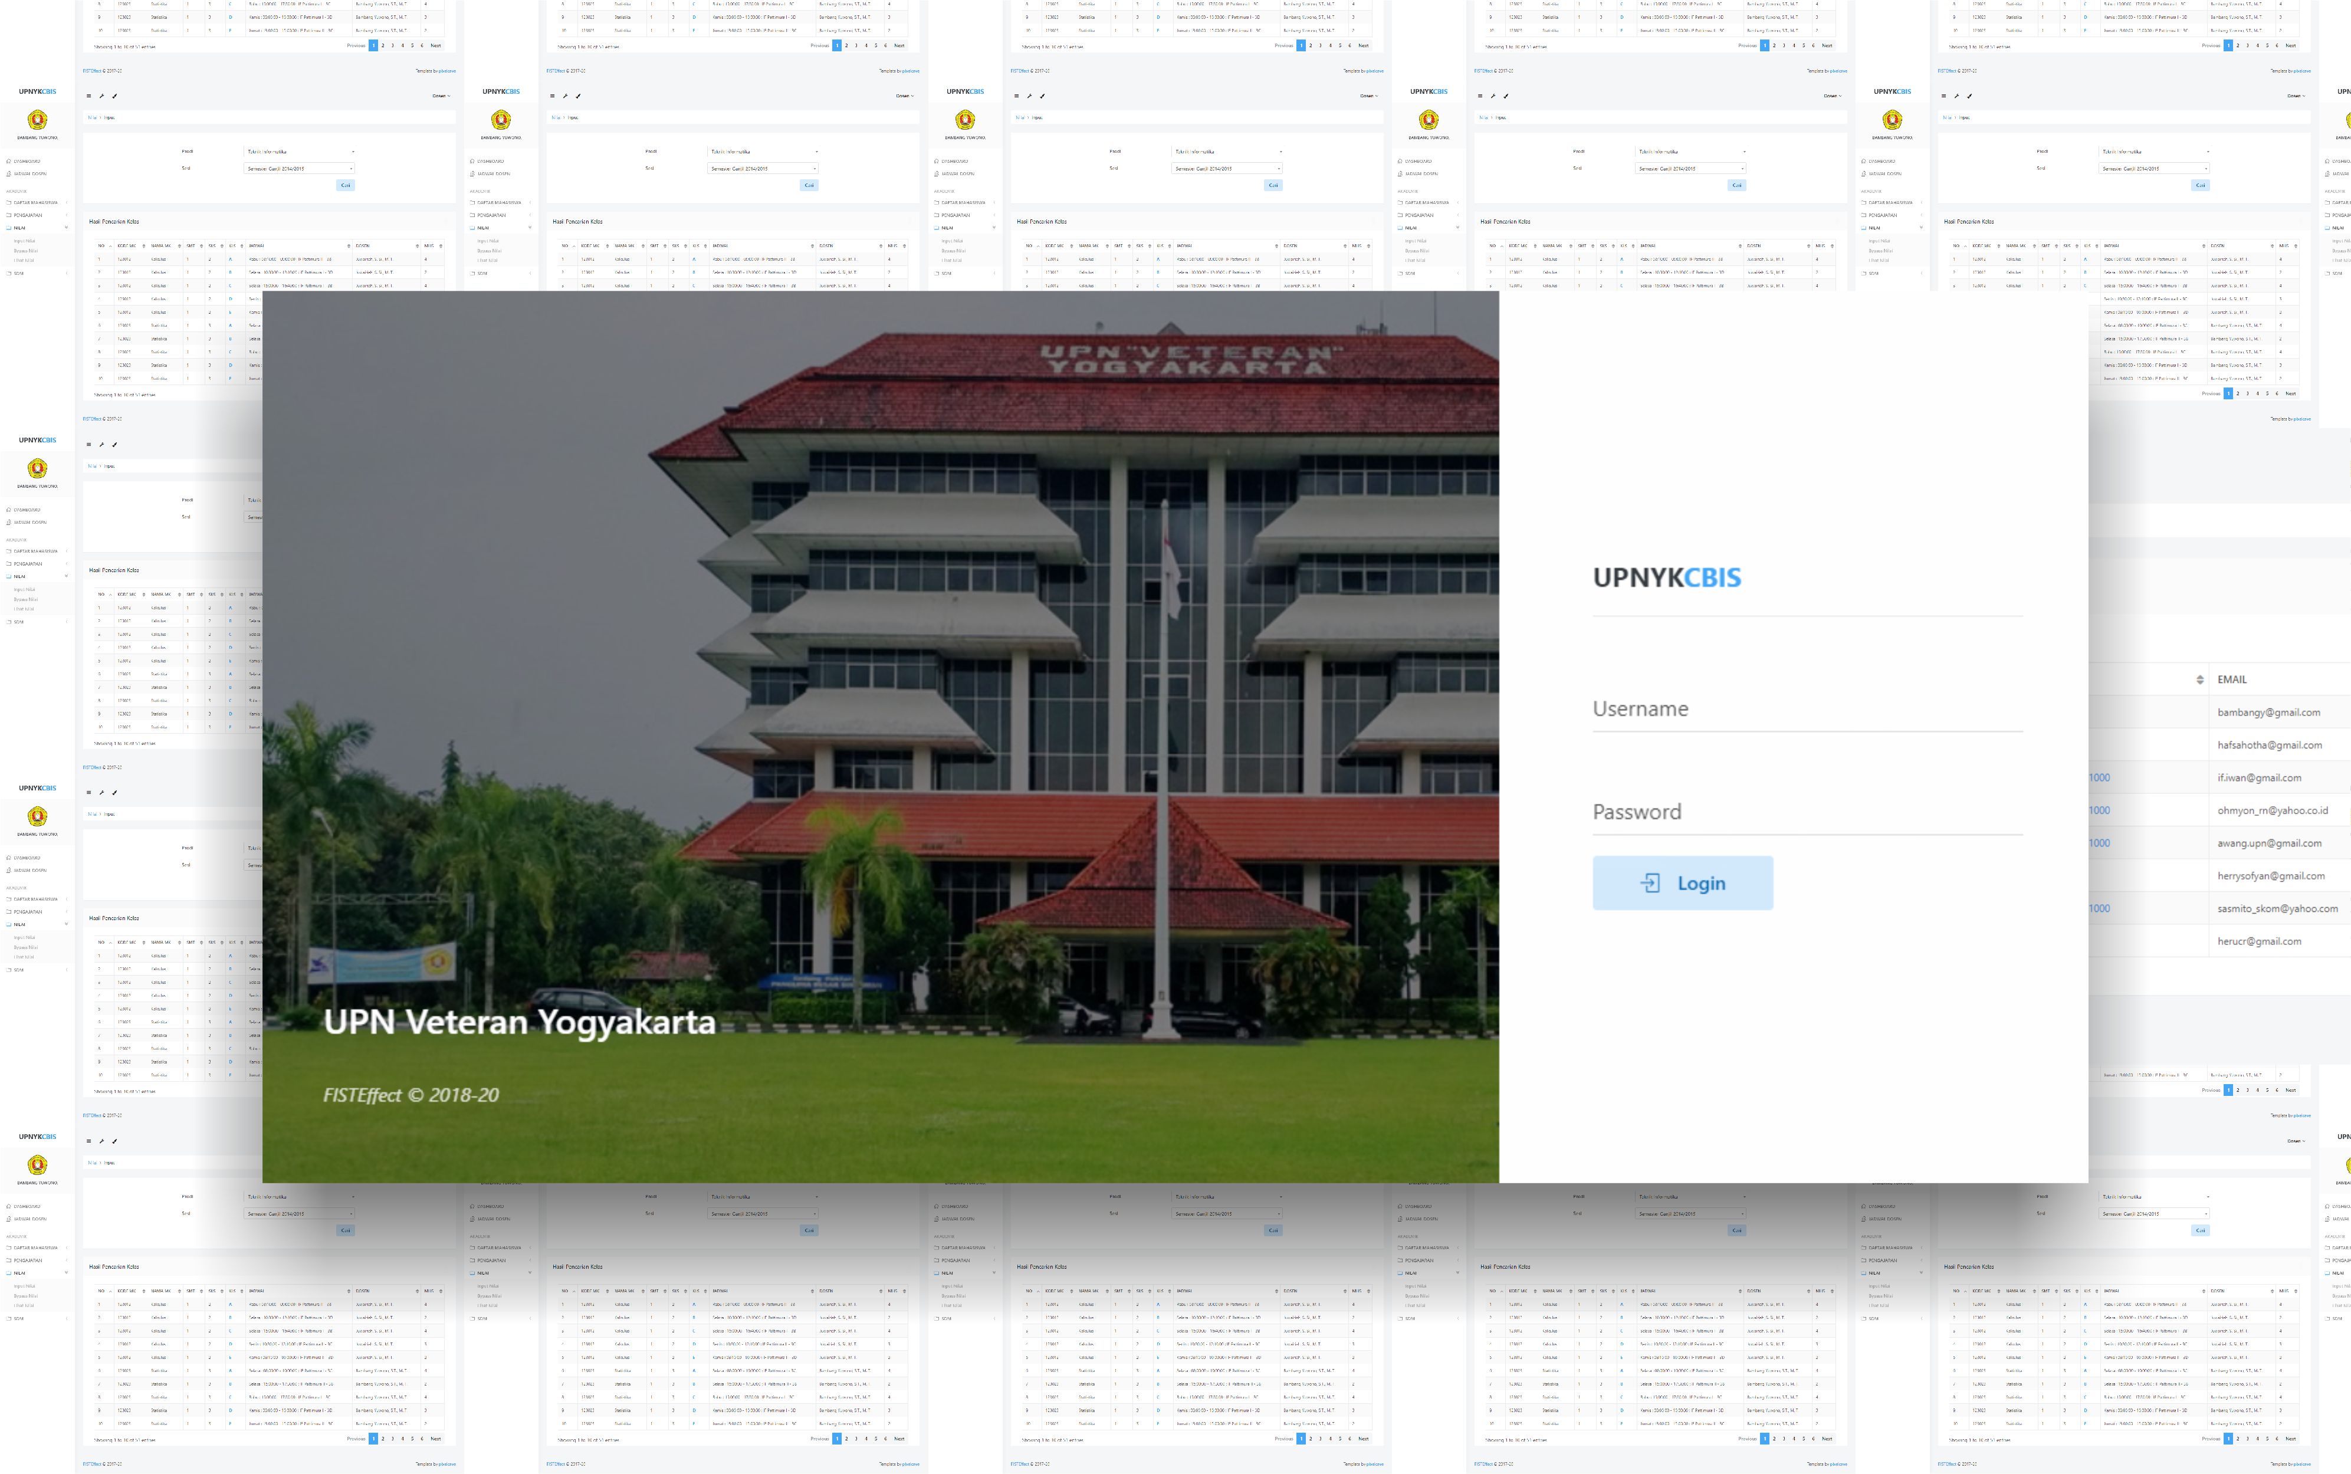Sort by the EMAIL column header
2351x1474 pixels.
[x=2232, y=679]
